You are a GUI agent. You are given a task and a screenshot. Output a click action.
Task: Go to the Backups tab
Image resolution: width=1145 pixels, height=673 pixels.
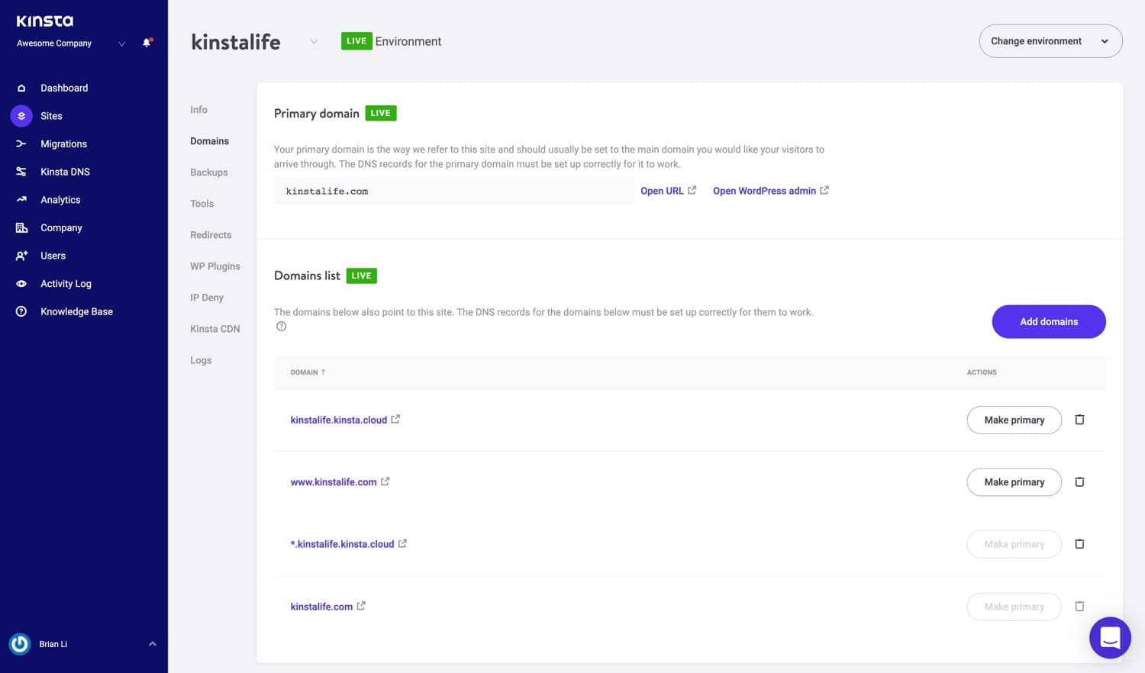click(x=209, y=172)
